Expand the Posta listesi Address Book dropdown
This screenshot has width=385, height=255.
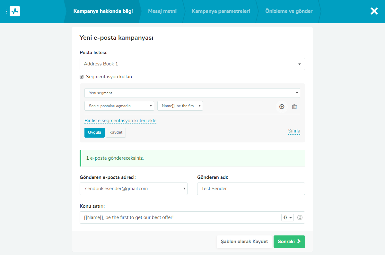[192, 64]
